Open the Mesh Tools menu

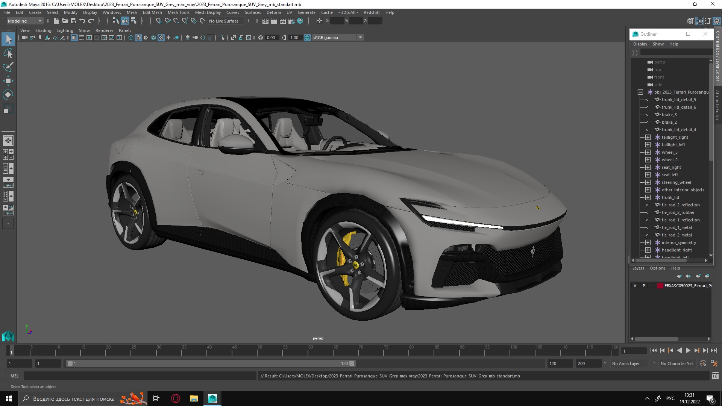[x=178, y=12]
